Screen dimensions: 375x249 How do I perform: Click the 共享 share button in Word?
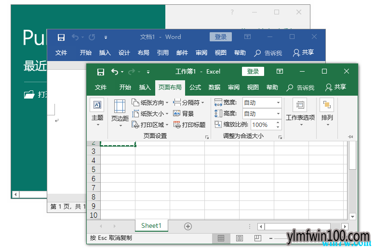(304, 52)
